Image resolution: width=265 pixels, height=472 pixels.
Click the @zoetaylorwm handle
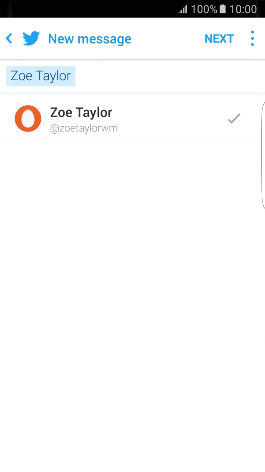pos(84,128)
